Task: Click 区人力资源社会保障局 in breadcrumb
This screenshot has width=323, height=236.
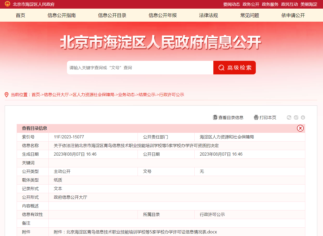Action: tap(93, 95)
